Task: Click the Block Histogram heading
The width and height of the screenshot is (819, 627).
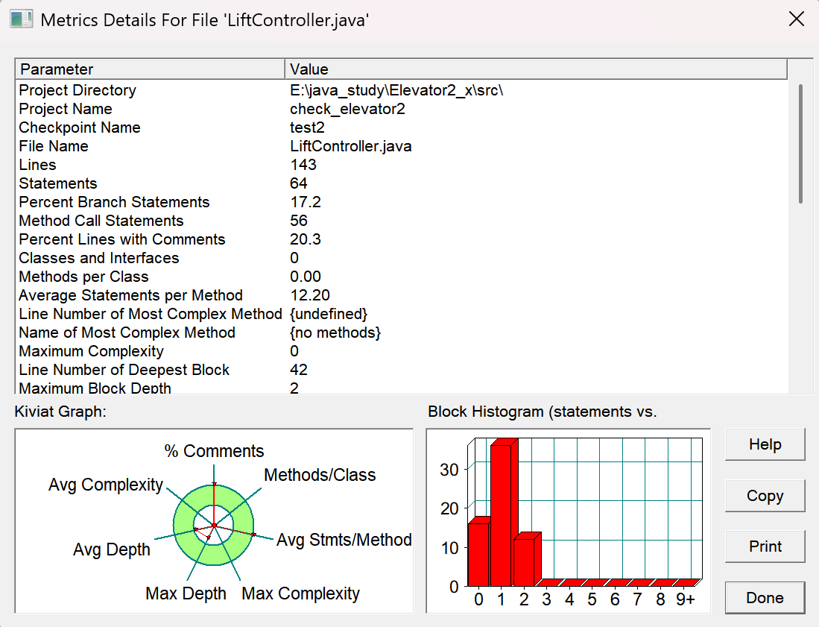Action: 543,412
